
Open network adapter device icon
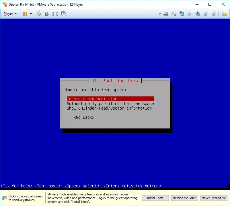[x=182, y=14]
